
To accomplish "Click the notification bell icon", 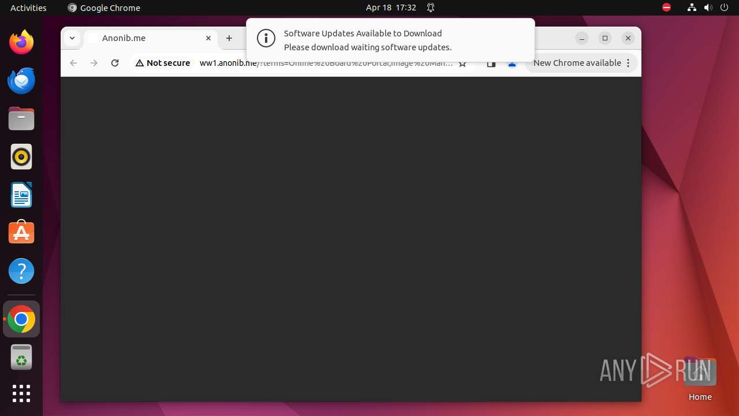I will 431,8.
